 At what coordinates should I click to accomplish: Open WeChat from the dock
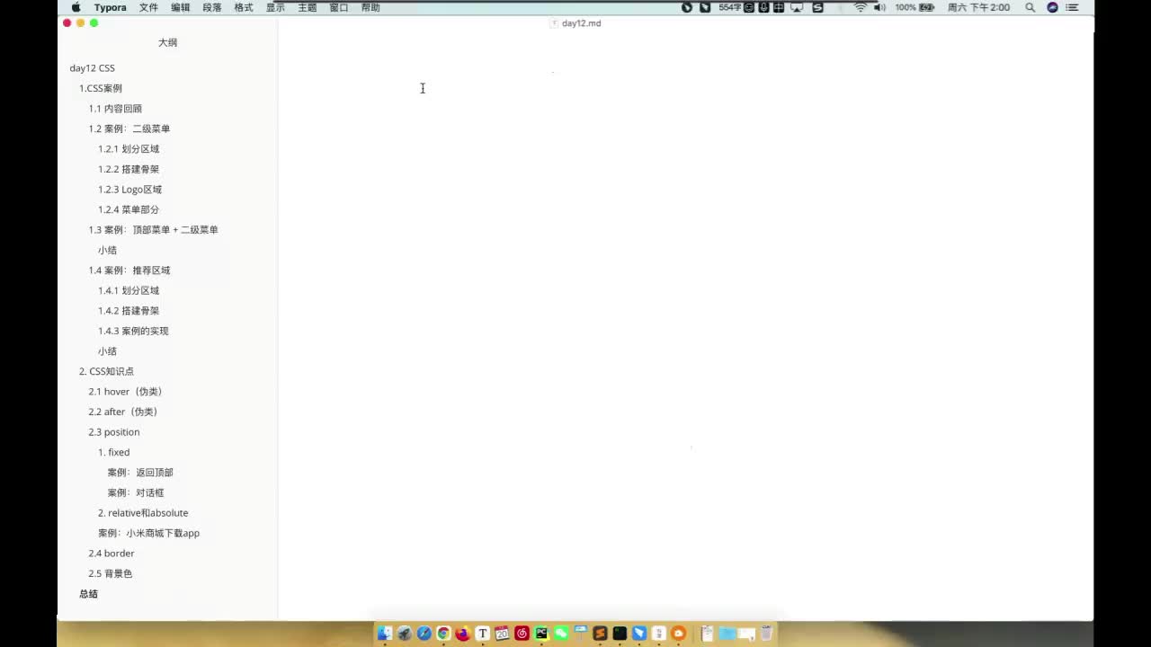pyautogui.click(x=561, y=634)
